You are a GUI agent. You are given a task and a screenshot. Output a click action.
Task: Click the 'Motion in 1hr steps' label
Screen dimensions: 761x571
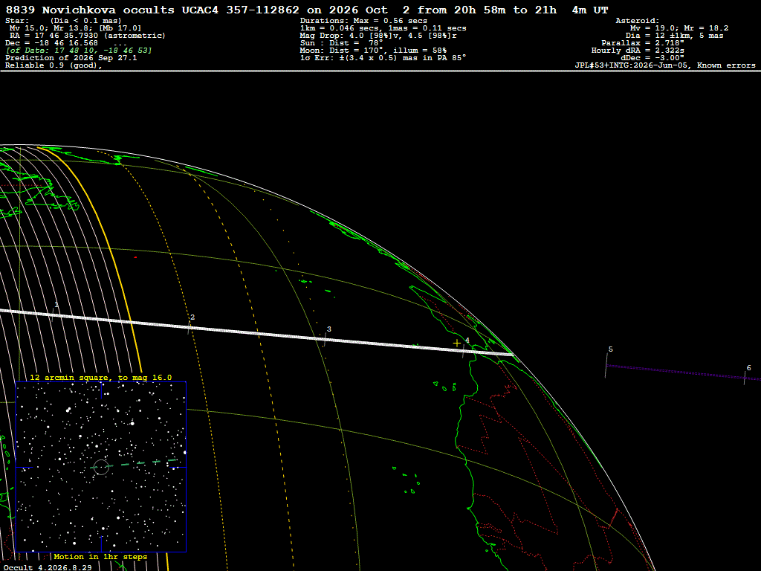pos(100,556)
